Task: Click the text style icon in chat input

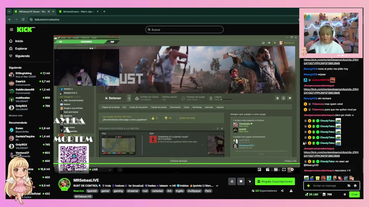Action: coord(349,186)
